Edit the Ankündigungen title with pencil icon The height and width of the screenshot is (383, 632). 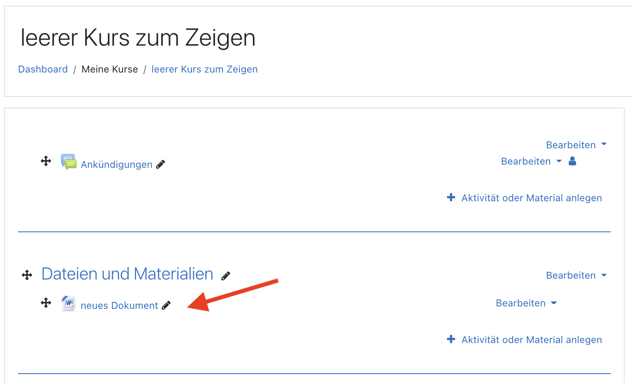coord(161,164)
